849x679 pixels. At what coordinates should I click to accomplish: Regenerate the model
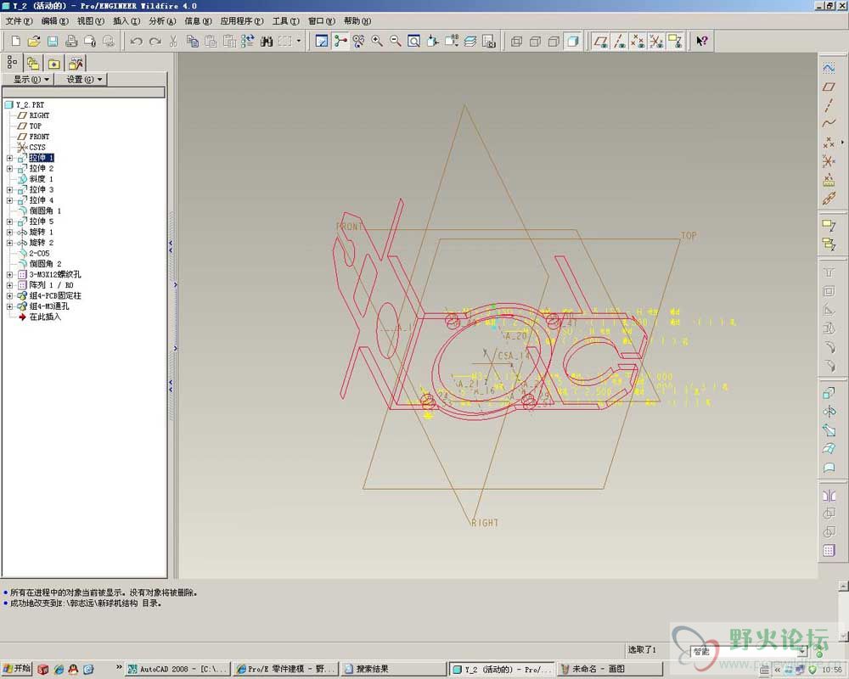[248, 41]
